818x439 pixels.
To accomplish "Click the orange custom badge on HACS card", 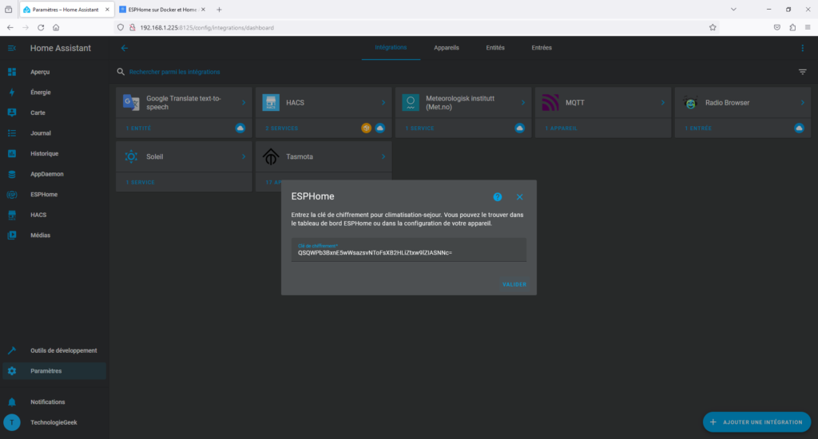I will pyautogui.click(x=366, y=129).
